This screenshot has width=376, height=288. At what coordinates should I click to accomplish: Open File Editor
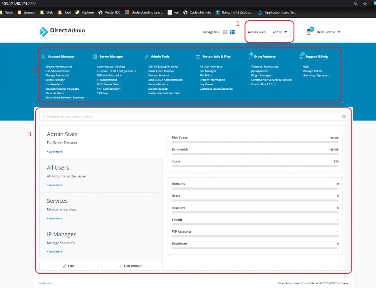point(206,76)
